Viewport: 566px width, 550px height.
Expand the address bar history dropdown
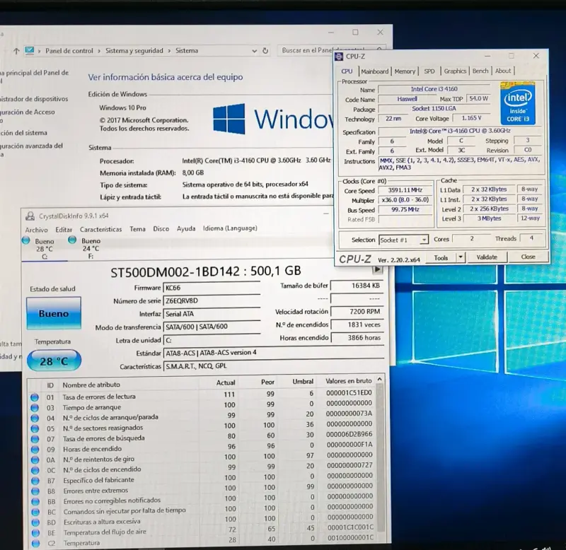coord(255,51)
